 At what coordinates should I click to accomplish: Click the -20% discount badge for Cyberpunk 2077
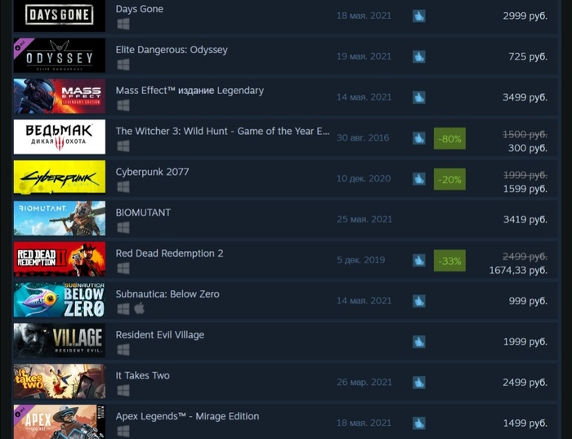449,179
